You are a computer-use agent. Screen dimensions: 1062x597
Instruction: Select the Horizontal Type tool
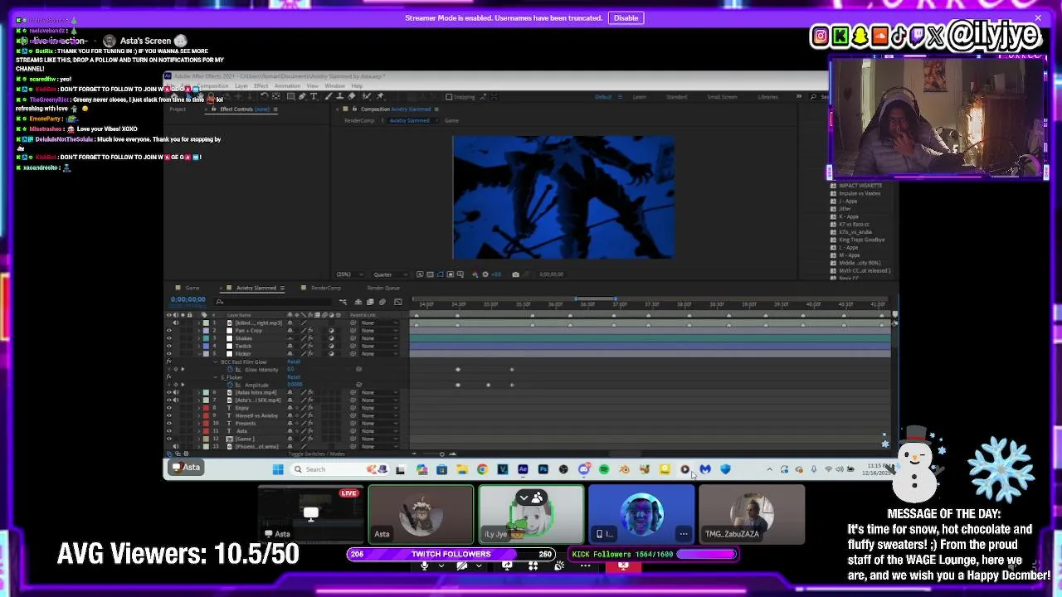tap(314, 96)
